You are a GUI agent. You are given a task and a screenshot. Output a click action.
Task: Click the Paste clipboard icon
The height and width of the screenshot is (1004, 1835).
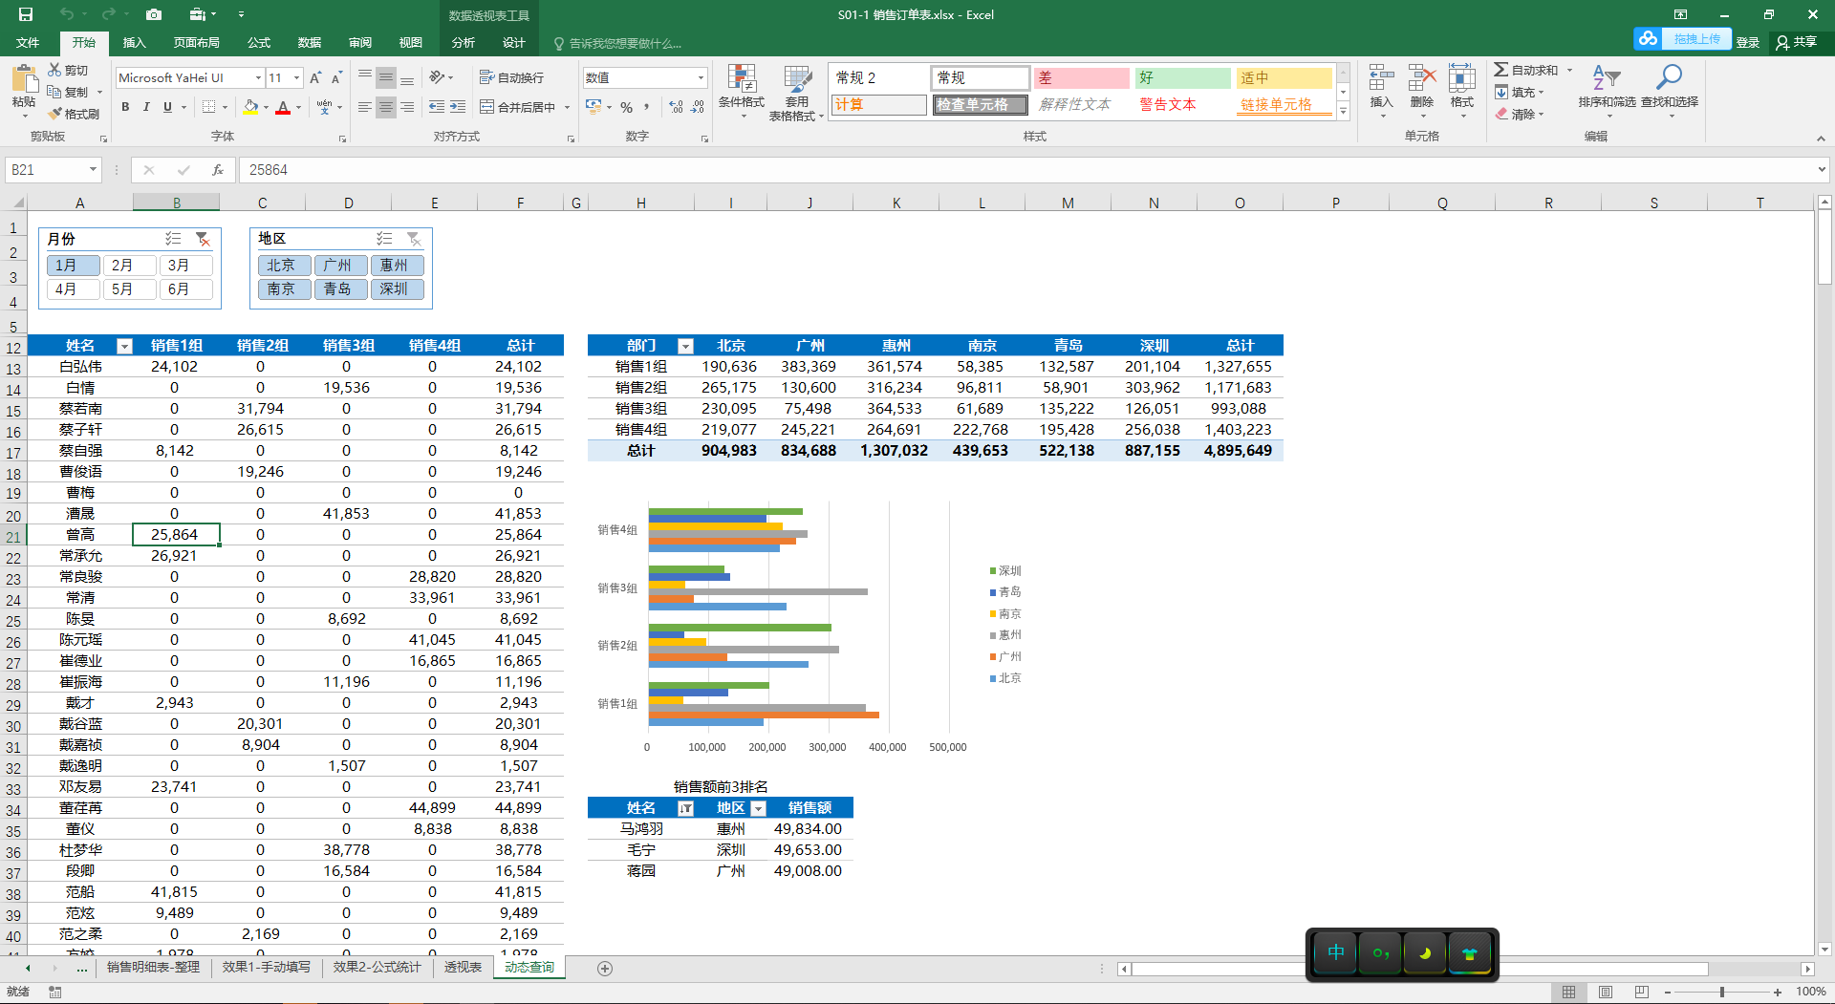pos(24,80)
